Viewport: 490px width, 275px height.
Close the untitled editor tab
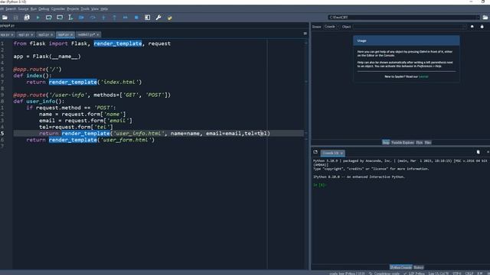97,34
